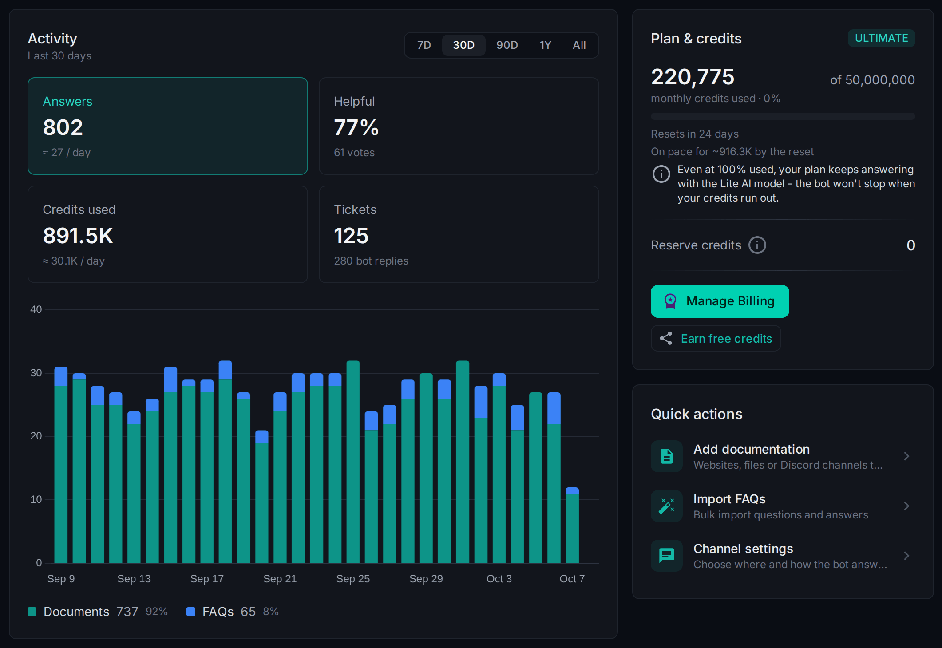Click the share icon beside Earn free credits
The image size is (942, 648).
666,339
